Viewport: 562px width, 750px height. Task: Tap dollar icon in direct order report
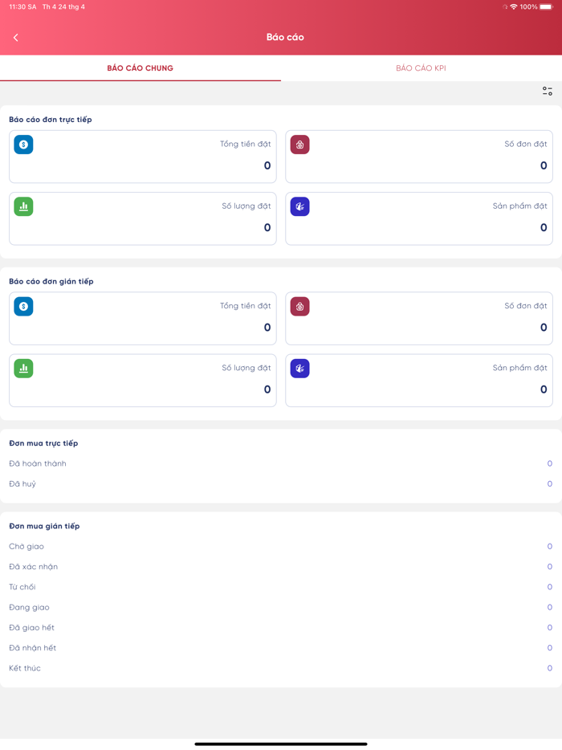coord(23,145)
